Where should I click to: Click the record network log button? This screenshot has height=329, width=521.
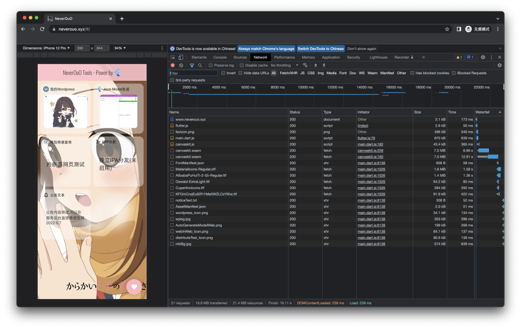point(172,65)
